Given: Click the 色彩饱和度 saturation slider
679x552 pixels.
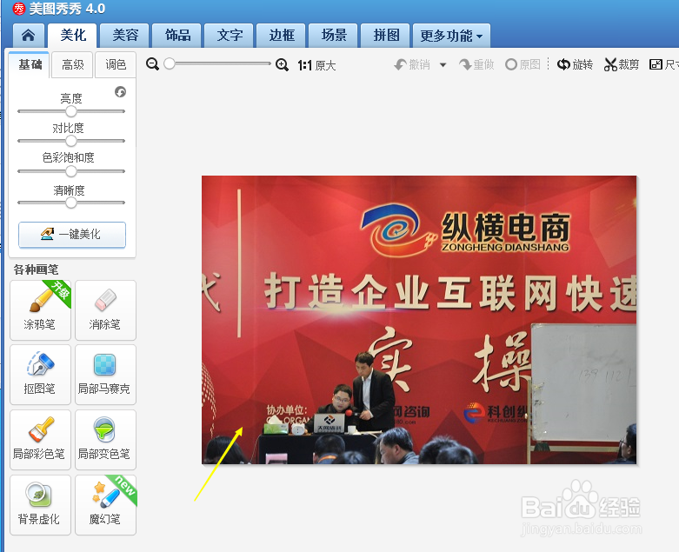Looking at the screenshot, I should 71,171.
